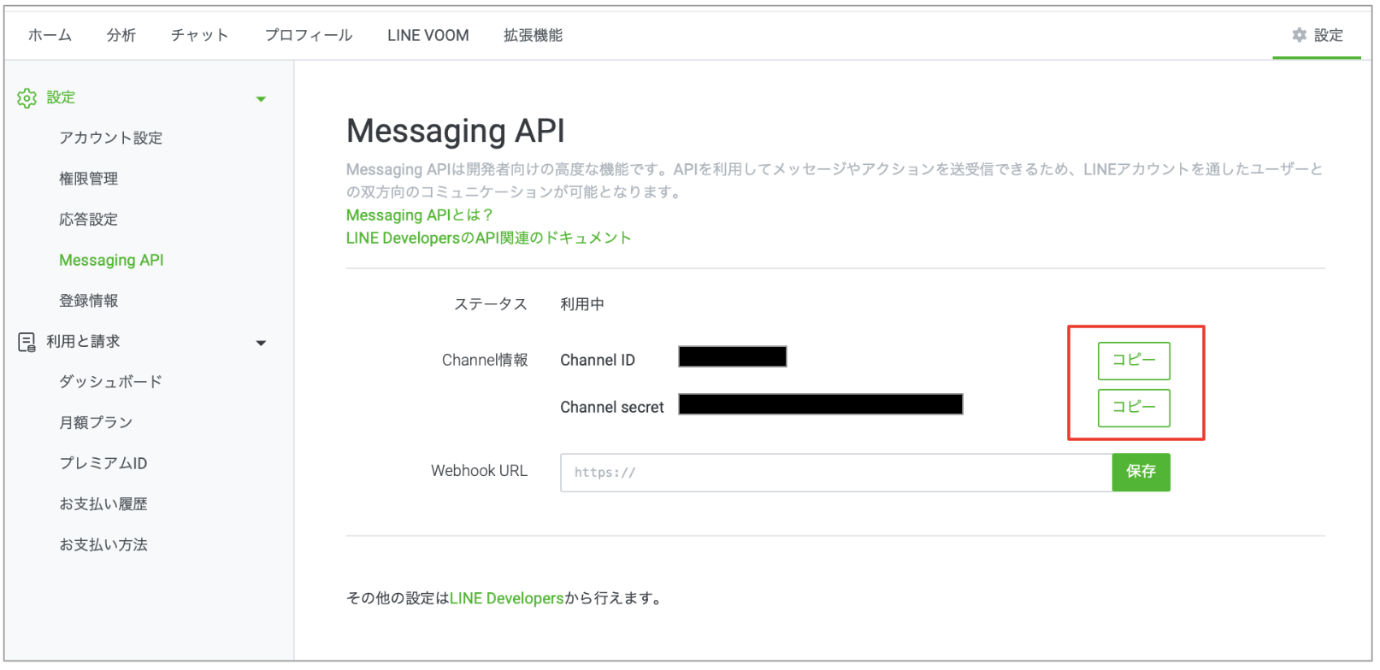Go to the チャット tab
This screenshot has width=1380, height=670.
tap(200, 35)
